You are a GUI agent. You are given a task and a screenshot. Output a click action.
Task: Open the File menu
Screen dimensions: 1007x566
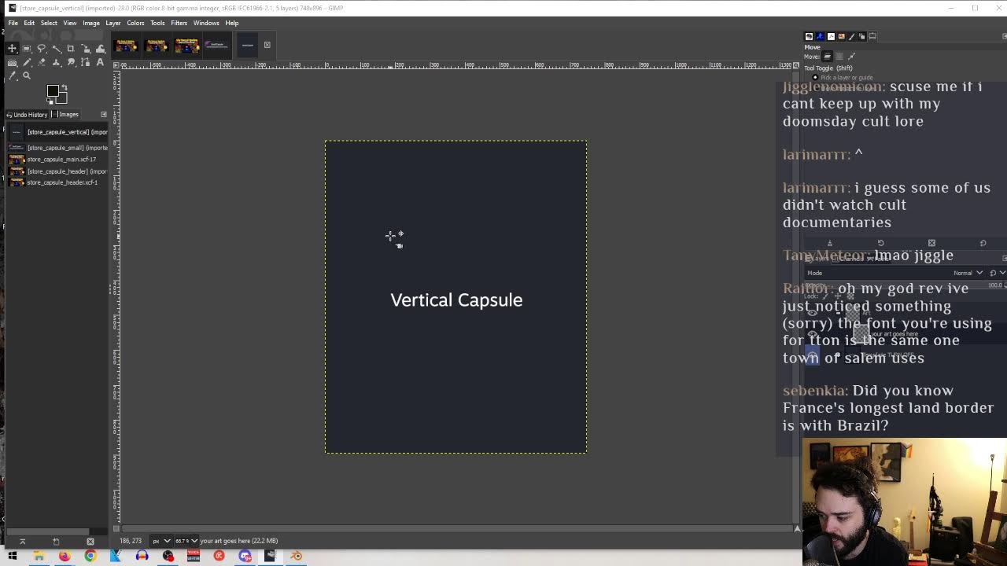[13, 23]
